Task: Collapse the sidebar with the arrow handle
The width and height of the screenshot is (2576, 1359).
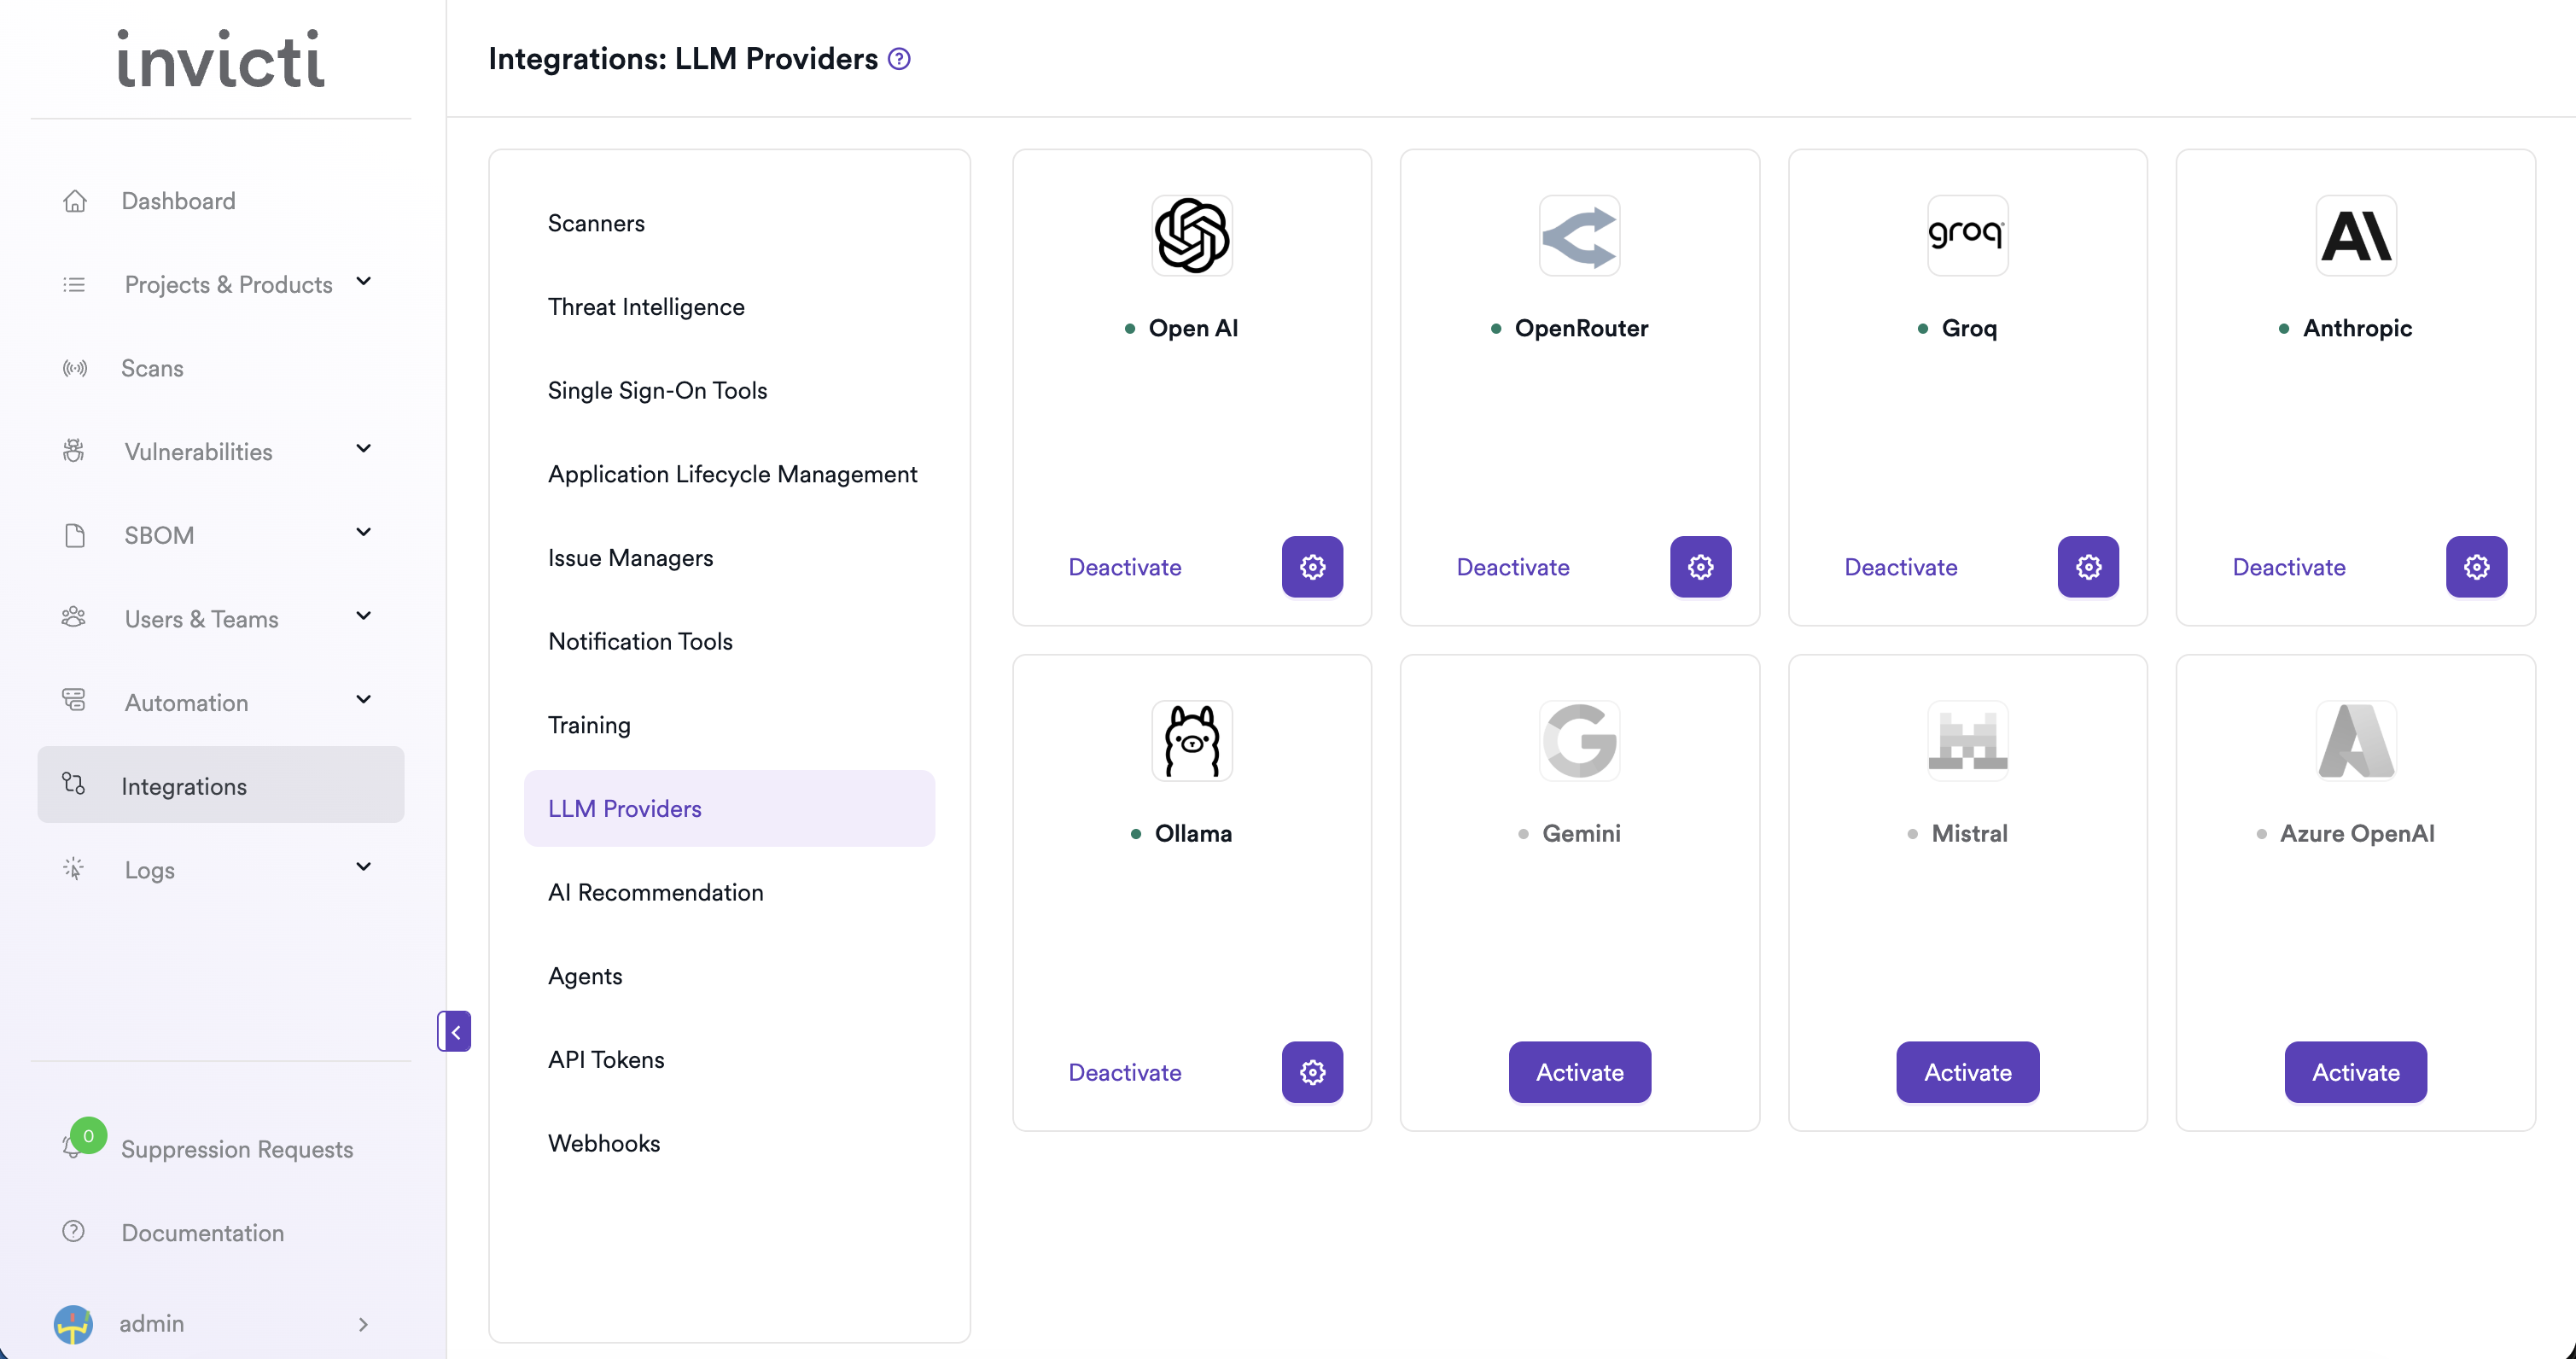Action: point(455,1031)
